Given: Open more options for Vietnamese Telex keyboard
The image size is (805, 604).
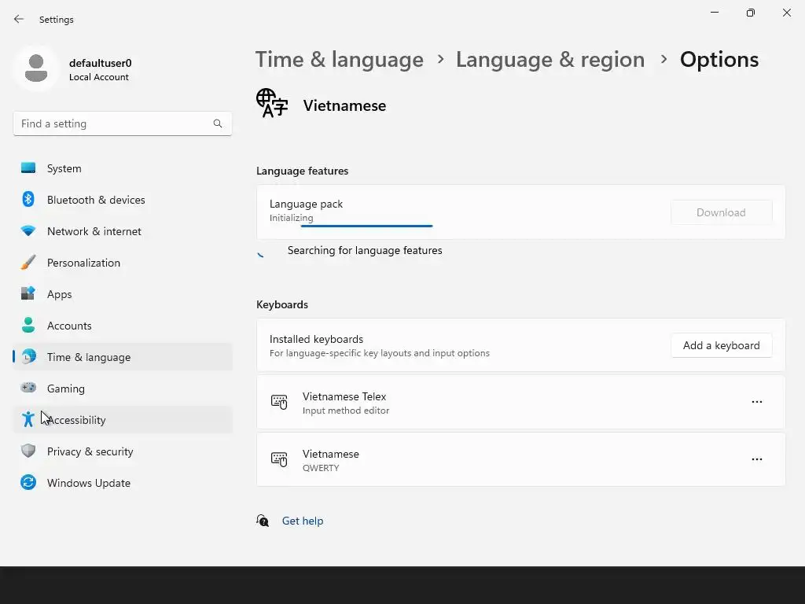Looking at the screenshot, I should [756, 402].
